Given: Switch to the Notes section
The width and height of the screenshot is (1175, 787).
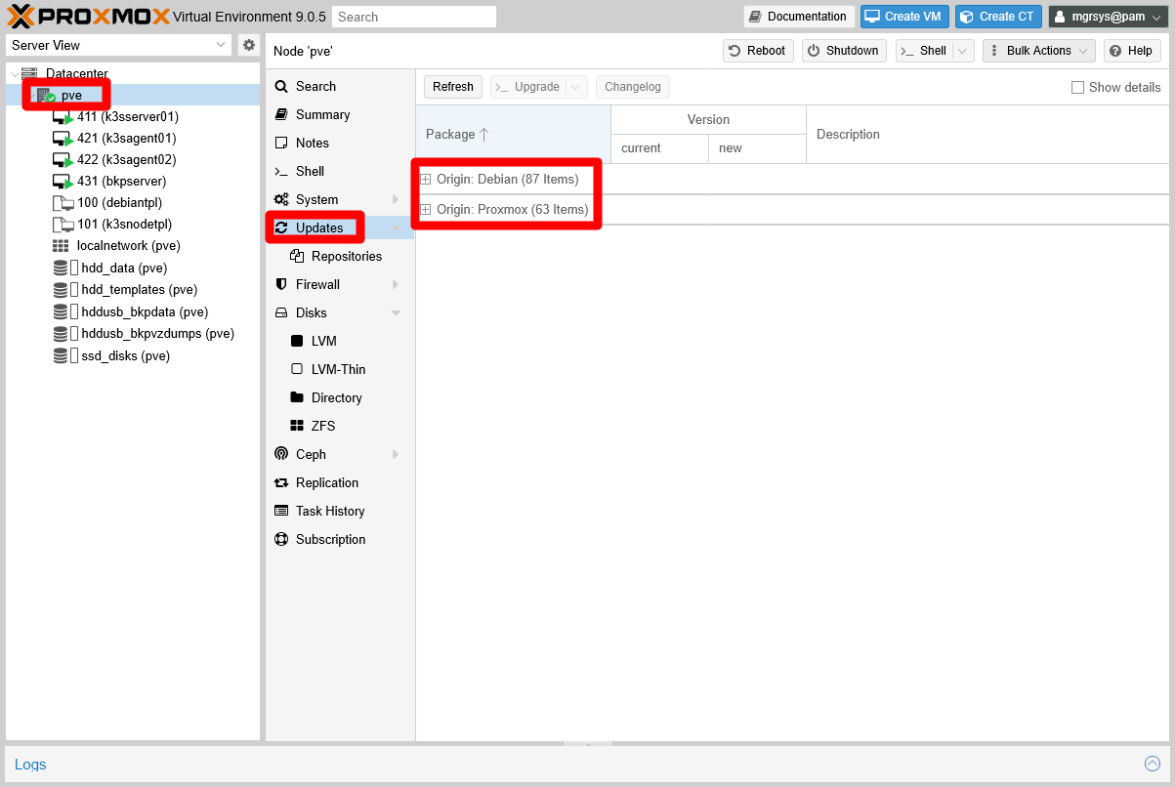Looking at the screenshot, I should [x=280, y=143].
